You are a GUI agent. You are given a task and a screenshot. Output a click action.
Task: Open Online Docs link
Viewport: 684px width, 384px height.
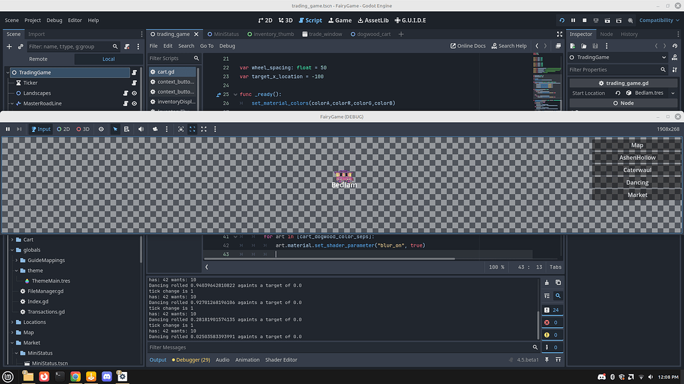point(467,46)
